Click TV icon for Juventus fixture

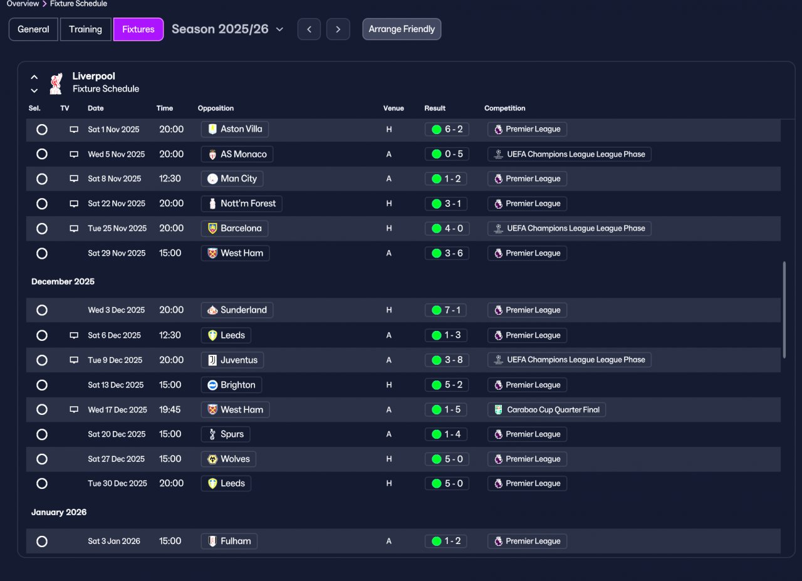tap(74, 360)
